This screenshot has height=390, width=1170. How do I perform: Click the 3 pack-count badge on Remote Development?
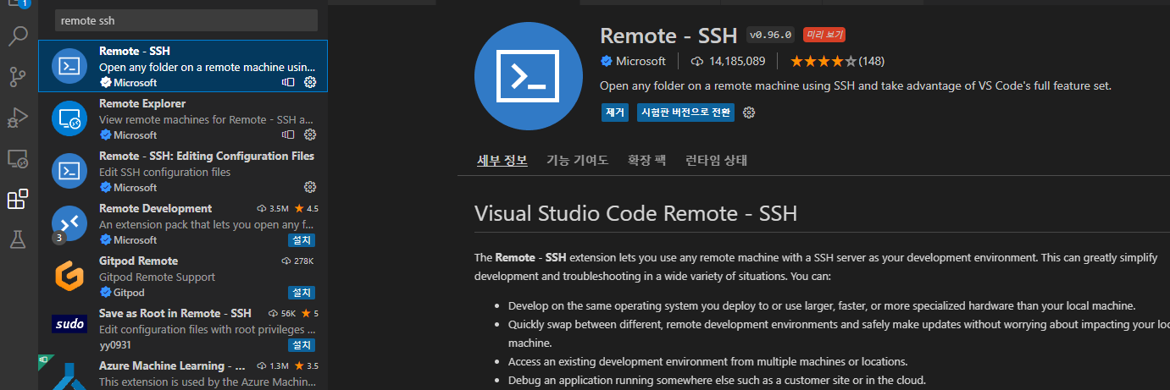(58, 238)
